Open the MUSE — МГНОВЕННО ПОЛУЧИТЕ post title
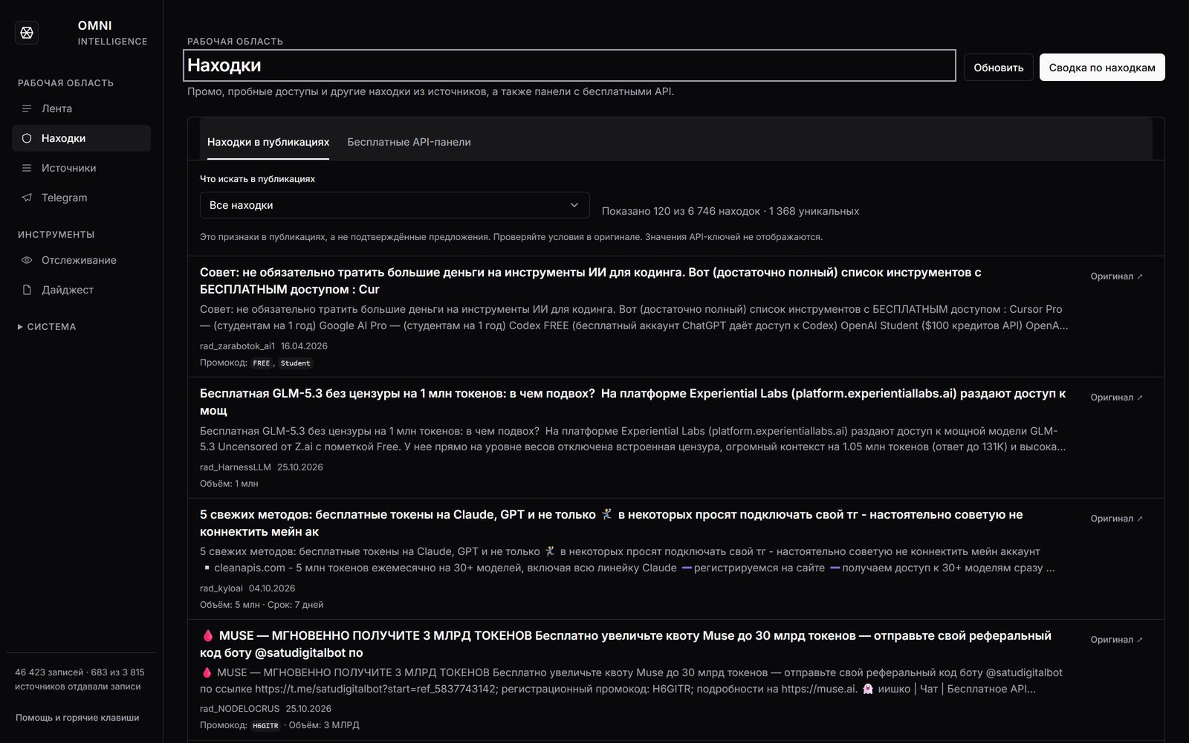Screen dimensions: 1189x743 (x=626, y=644)
